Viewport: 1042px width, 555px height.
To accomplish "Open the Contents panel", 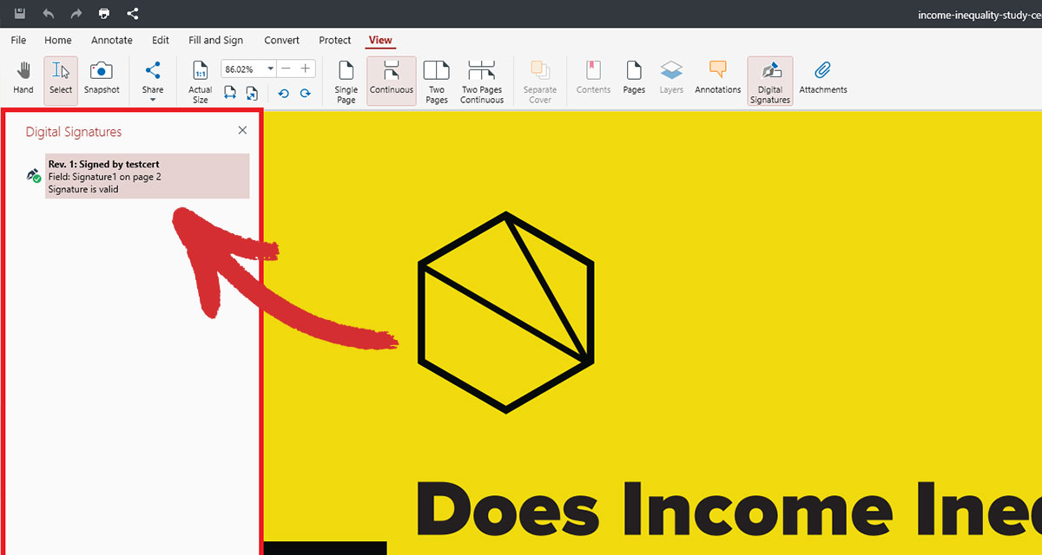I will pos(593,80).
